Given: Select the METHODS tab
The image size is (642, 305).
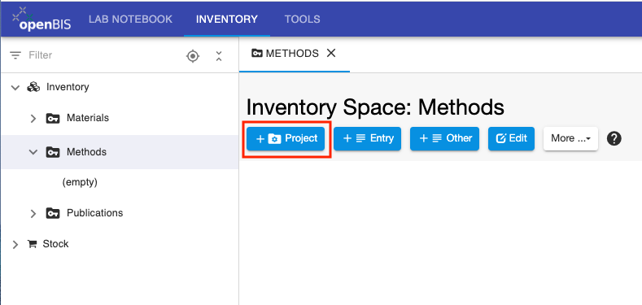Looking at the screenshot, I should point(285,53).
